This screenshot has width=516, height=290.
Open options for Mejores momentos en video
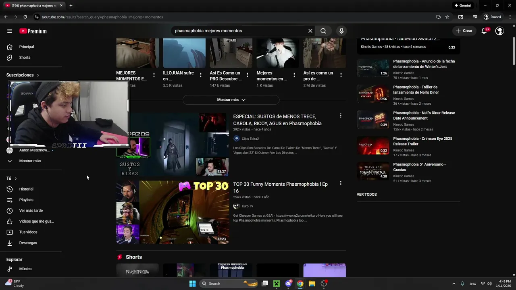pyautogui.click(x=294, y=75)
